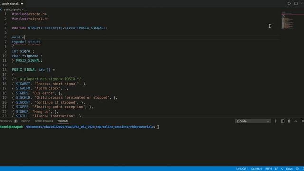Screen dimensions: 304x171
Task: Open the feedback smiley in status bar
Action: coord(297,169)
